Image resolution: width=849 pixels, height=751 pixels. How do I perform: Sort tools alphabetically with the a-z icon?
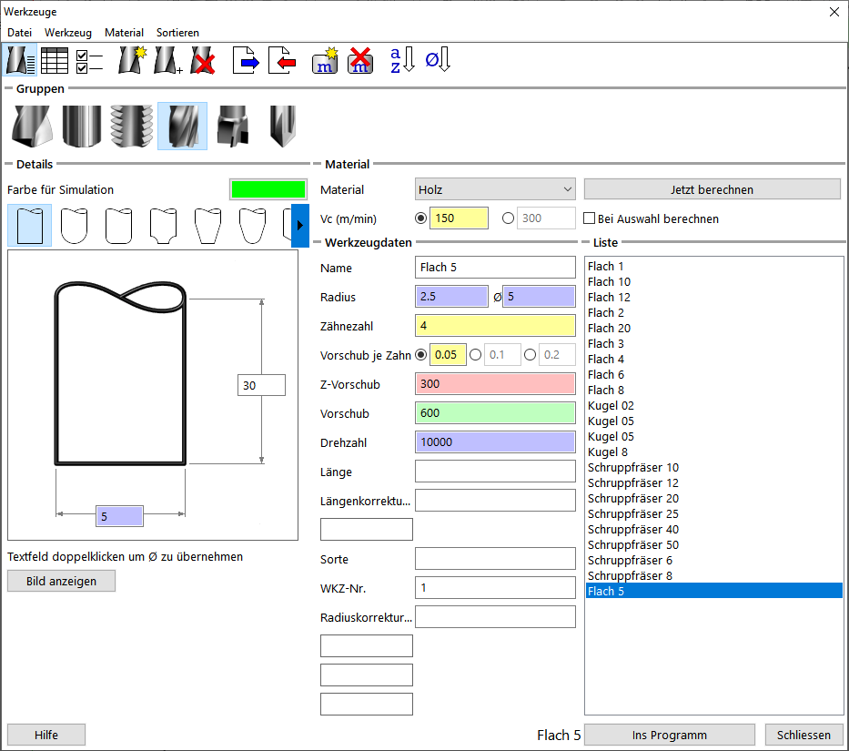401,61
